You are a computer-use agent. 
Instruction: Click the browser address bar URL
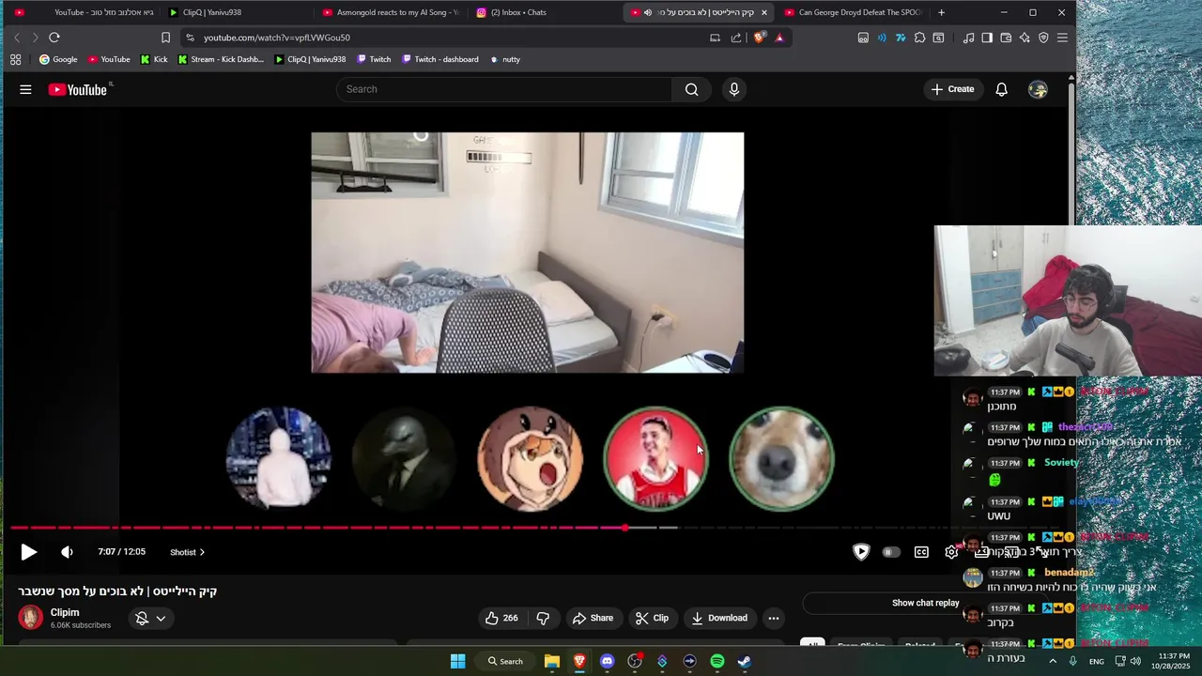277,38
